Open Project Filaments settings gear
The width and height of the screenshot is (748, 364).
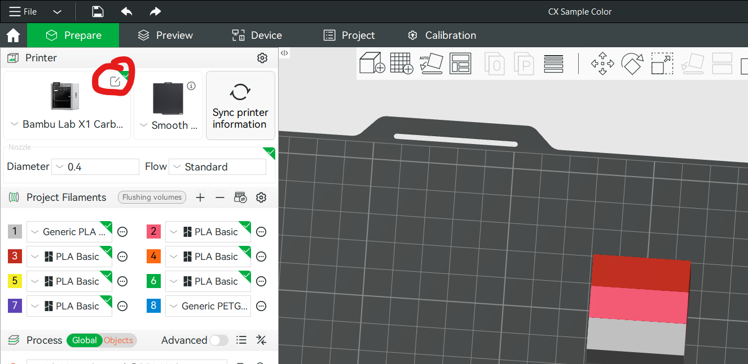click(x=261, y=197)
